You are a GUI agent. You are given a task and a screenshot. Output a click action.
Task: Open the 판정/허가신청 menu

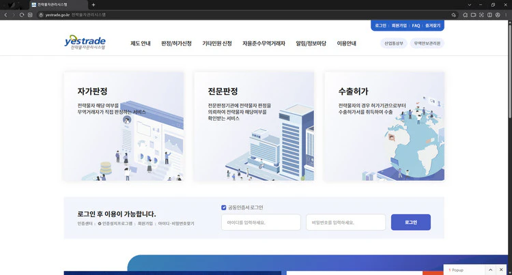tap(176, 44)
